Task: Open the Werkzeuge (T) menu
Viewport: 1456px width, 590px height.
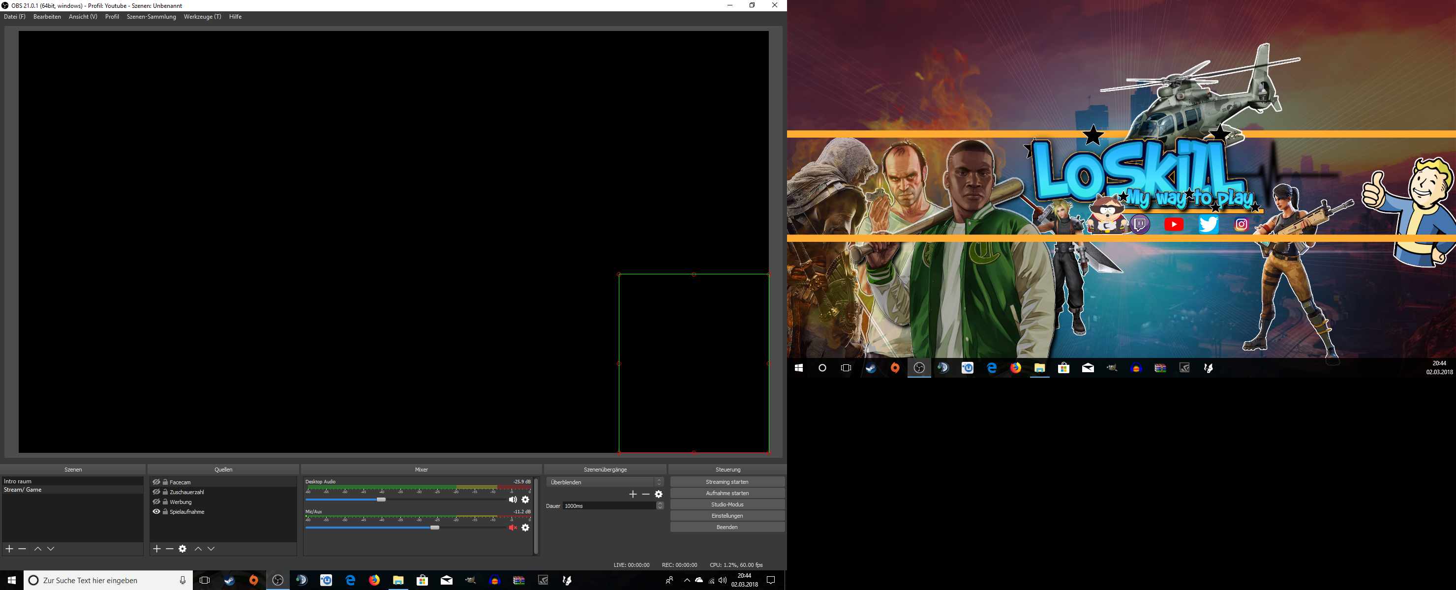Action: pyautogui.click(x=202, y=17)
